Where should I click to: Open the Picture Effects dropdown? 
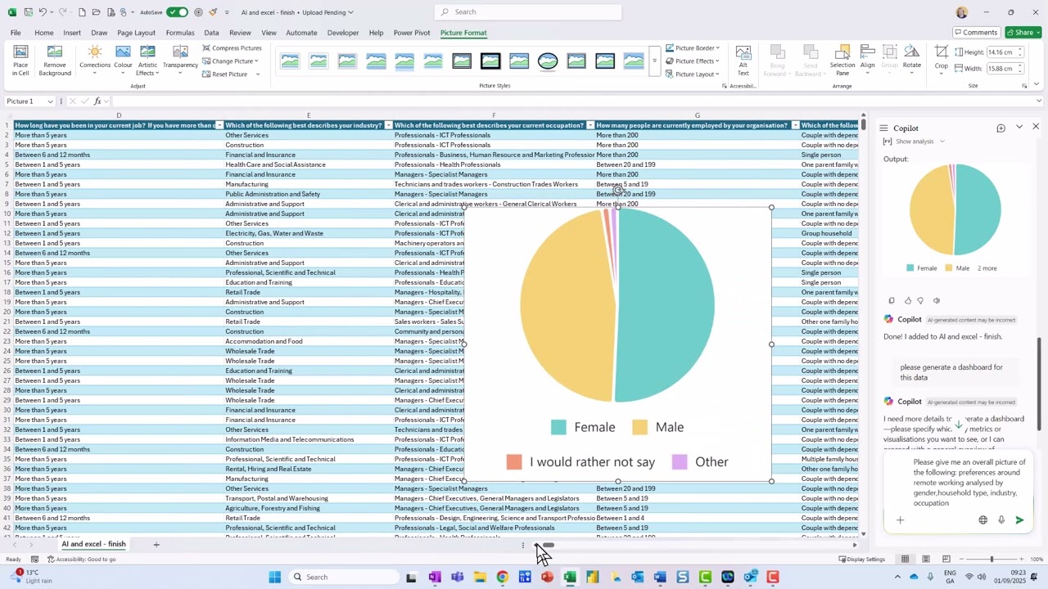(x=693, y=61)
